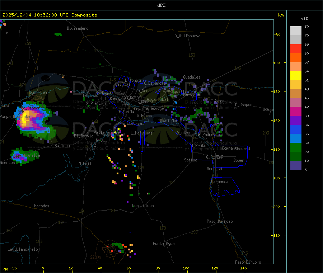Click the 'R_Padre' label
Viewport: 323px width, 273px height.
206,135
